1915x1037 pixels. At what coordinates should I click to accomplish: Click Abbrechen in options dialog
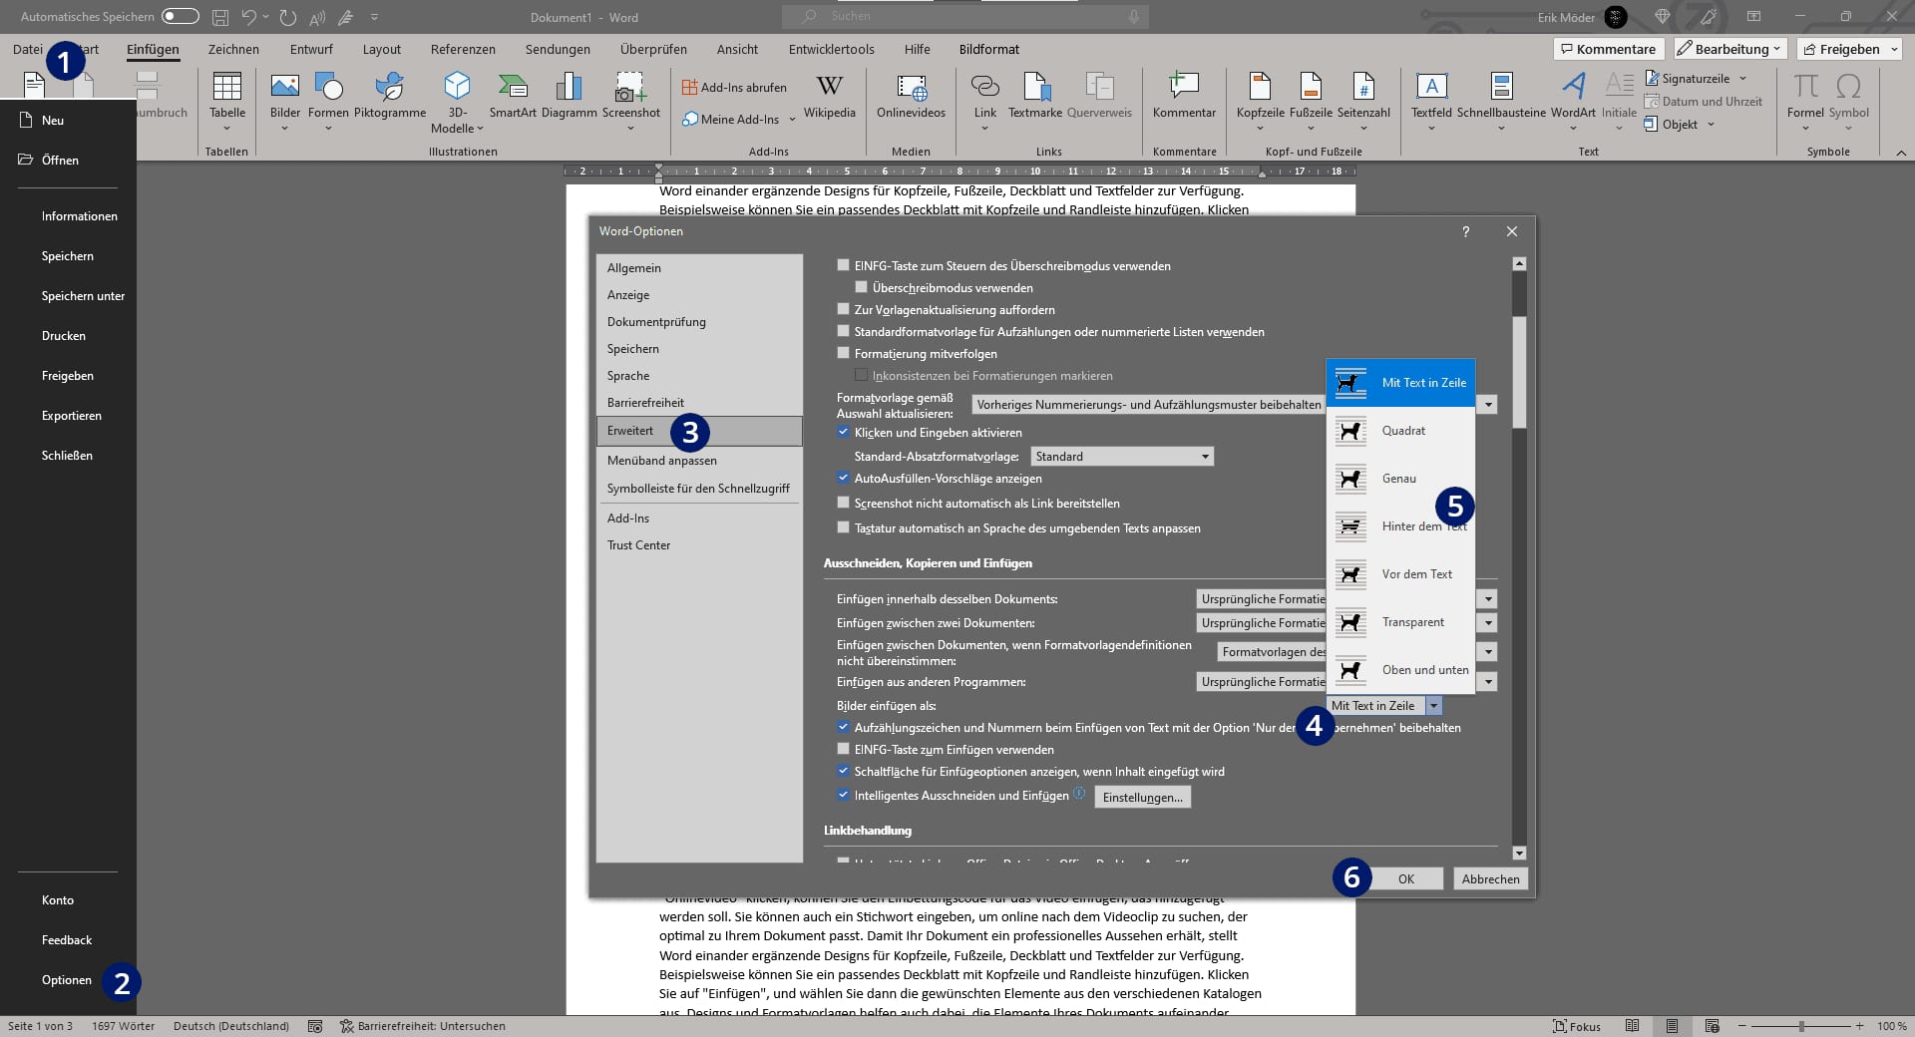1490,878
